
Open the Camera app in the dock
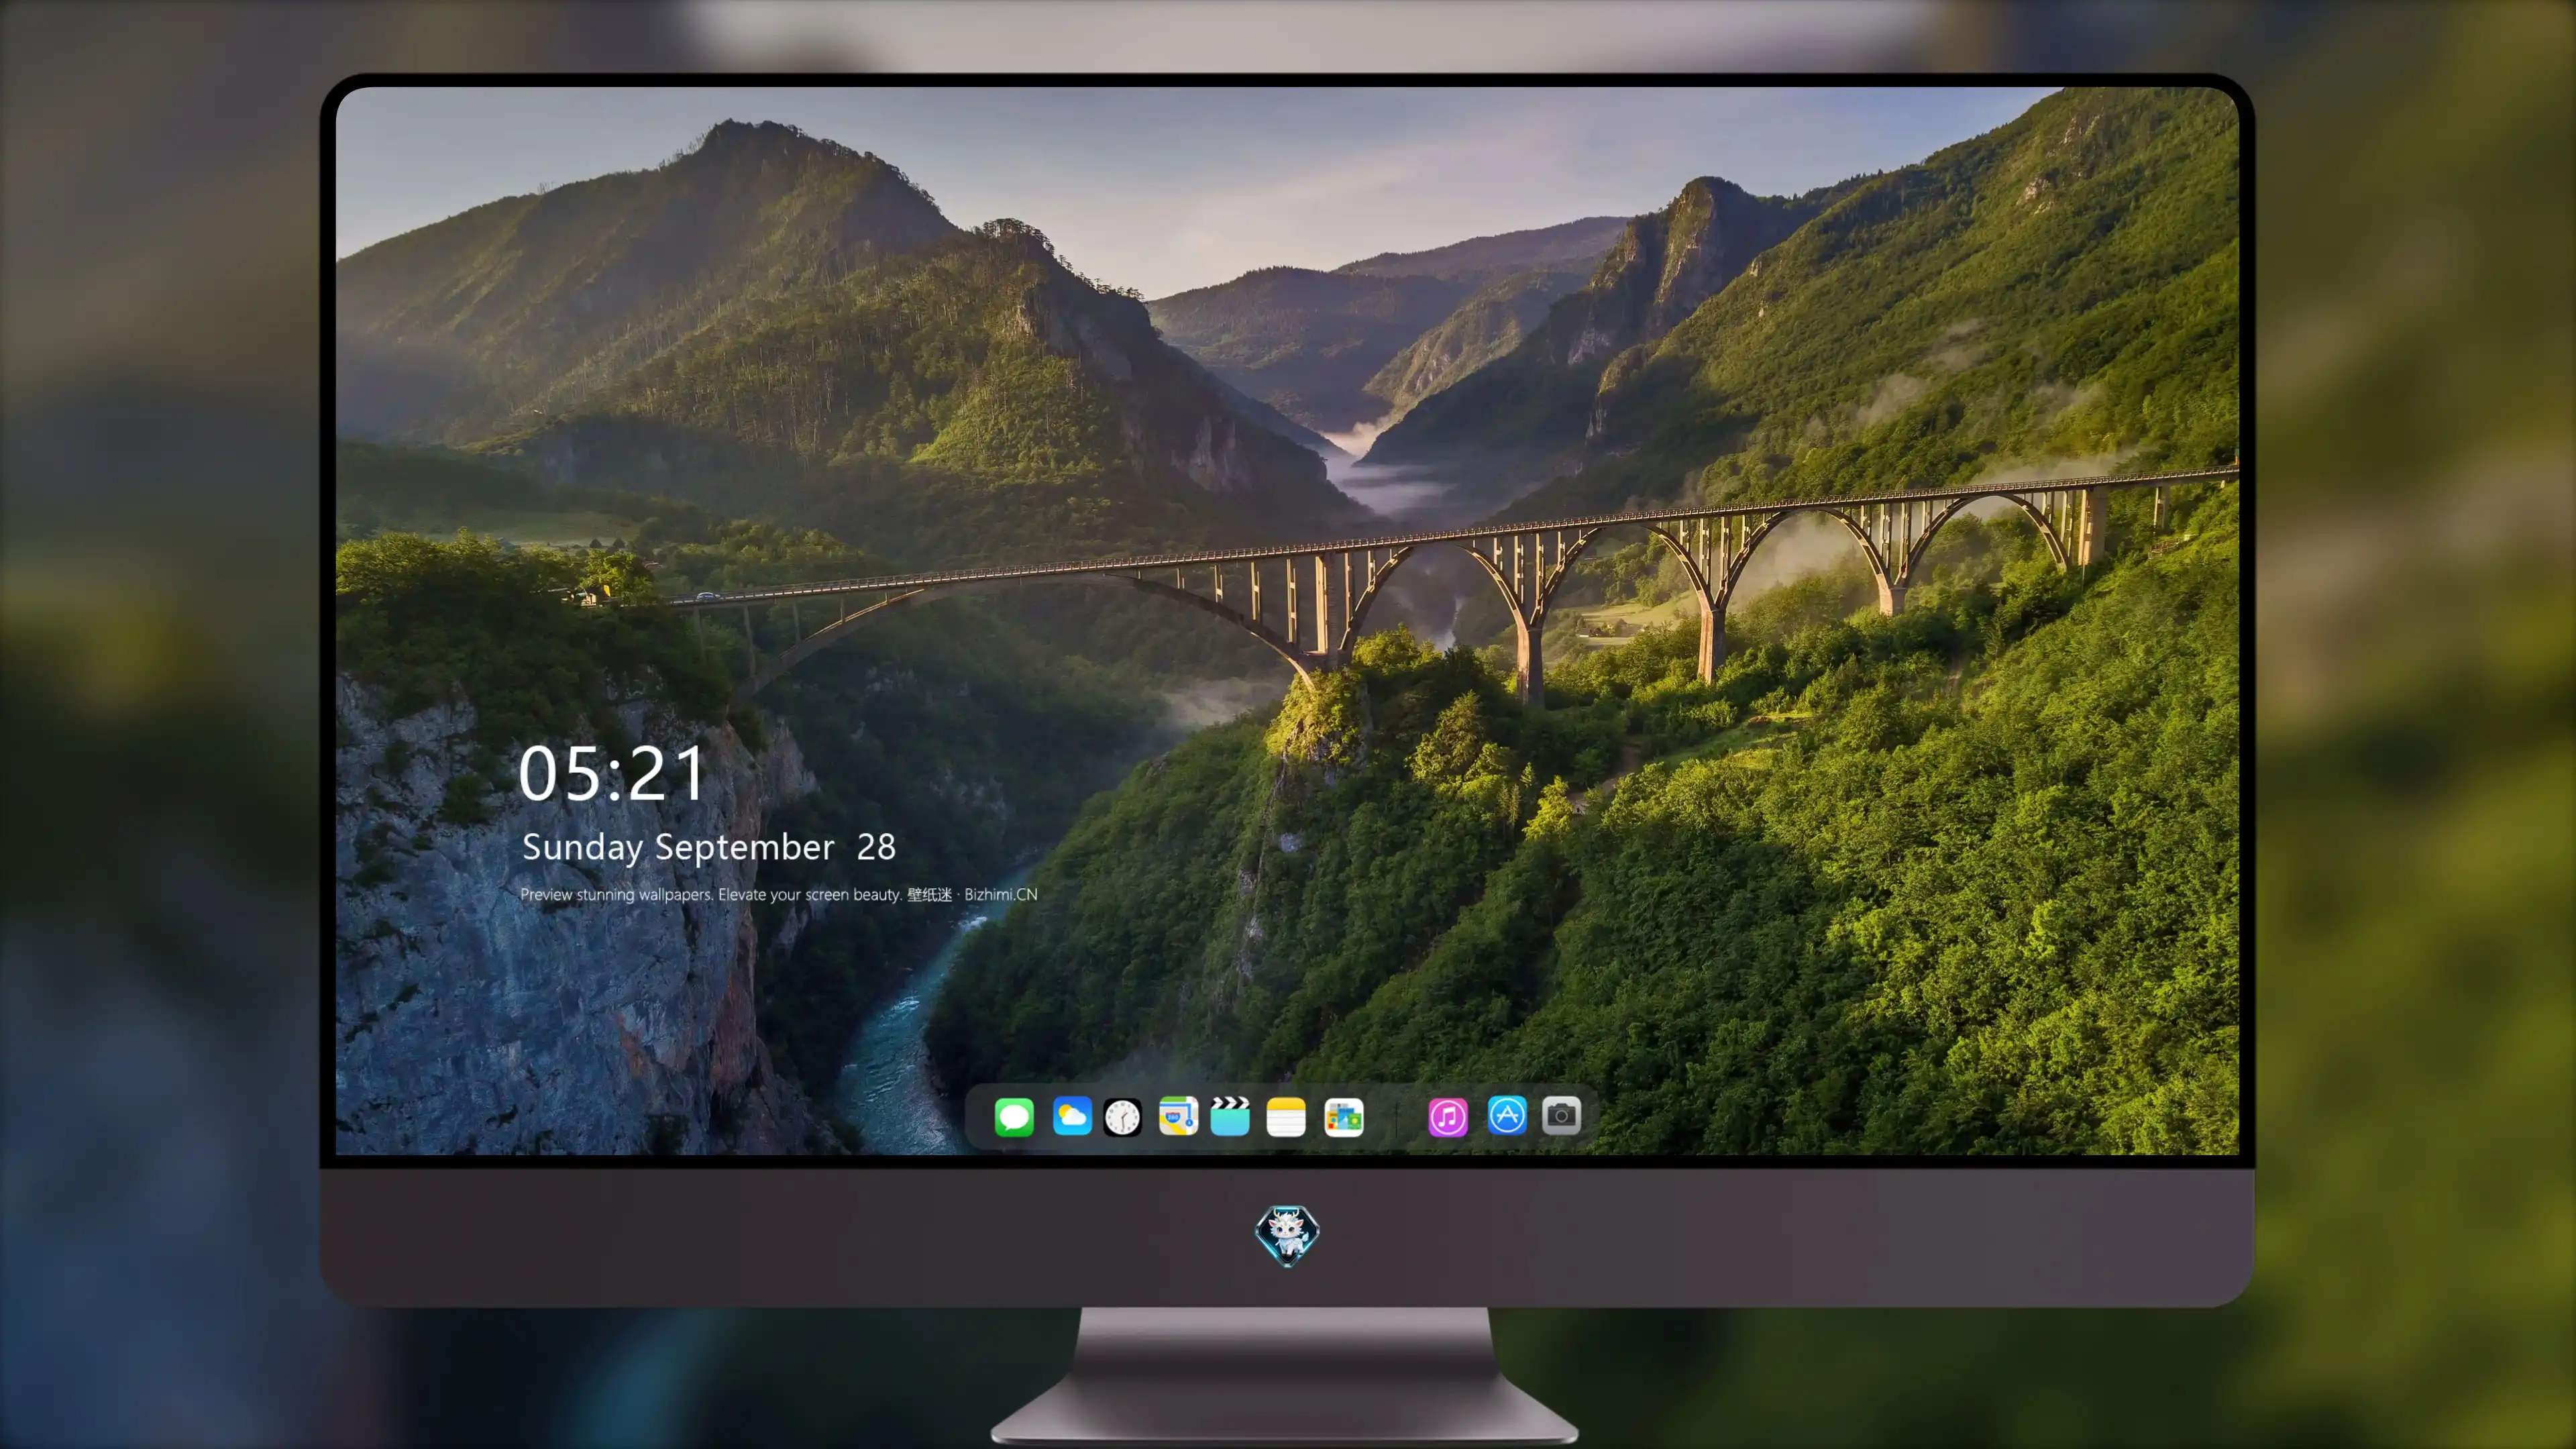pyautogui.click(x=1561, y=1115)
